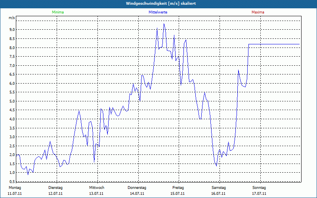Click the 0,5 y-axis value
Screen dimensions: 317x198
(12, 181)
